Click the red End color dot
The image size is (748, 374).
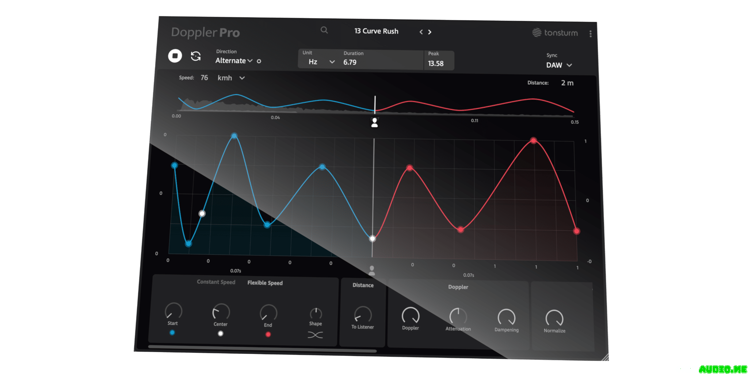point(268,334)
